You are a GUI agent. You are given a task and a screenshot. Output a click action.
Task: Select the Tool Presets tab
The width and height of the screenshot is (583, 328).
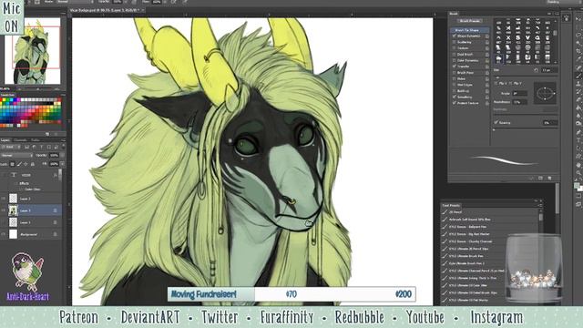click(x=451, y=205)
